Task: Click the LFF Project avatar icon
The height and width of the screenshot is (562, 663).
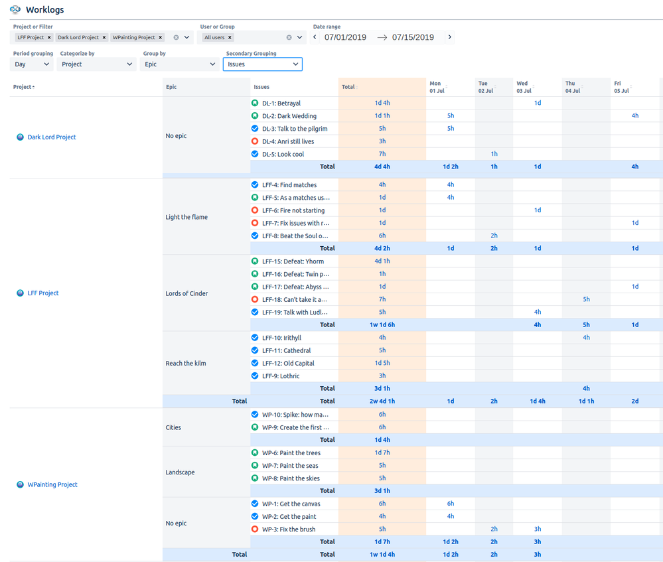Action: click(19, 293)
